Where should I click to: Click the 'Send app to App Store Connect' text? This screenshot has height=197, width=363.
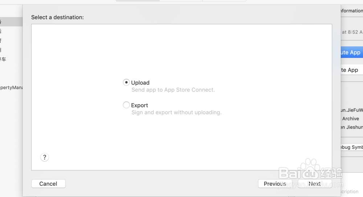[173, 90]
